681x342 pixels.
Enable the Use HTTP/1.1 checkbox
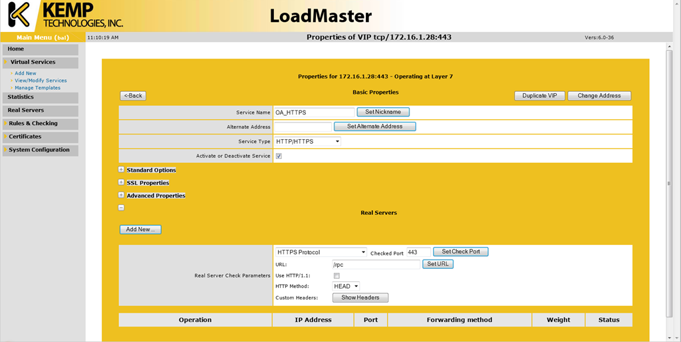coord(337,275)
